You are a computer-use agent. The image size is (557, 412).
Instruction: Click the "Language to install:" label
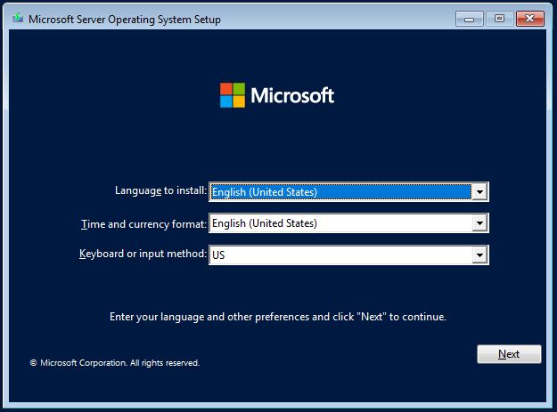pos(160,190)
